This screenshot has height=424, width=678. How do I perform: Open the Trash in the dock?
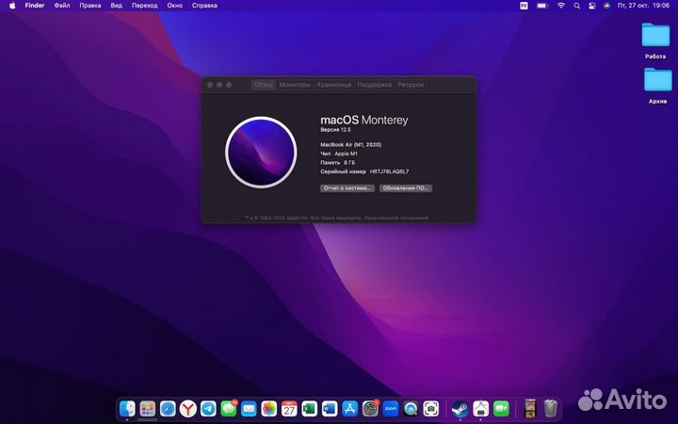click(x=551, y=408)
